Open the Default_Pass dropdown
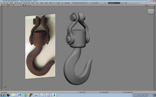Image resolution: width=156 pixels, height=97 pixels. click(98, 3)
